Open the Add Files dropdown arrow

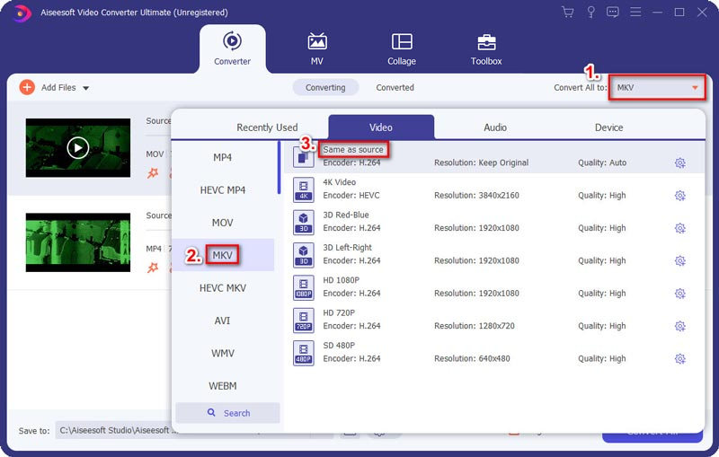86,88
